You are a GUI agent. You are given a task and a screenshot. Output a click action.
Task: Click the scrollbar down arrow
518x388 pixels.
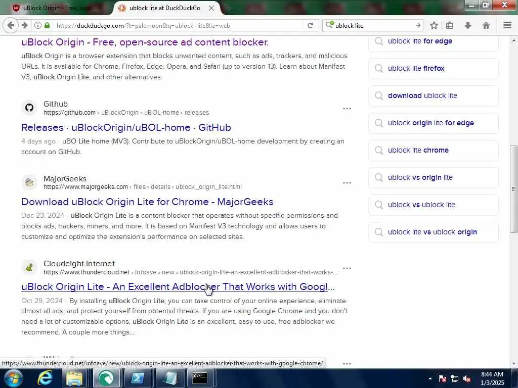[513, 363]
